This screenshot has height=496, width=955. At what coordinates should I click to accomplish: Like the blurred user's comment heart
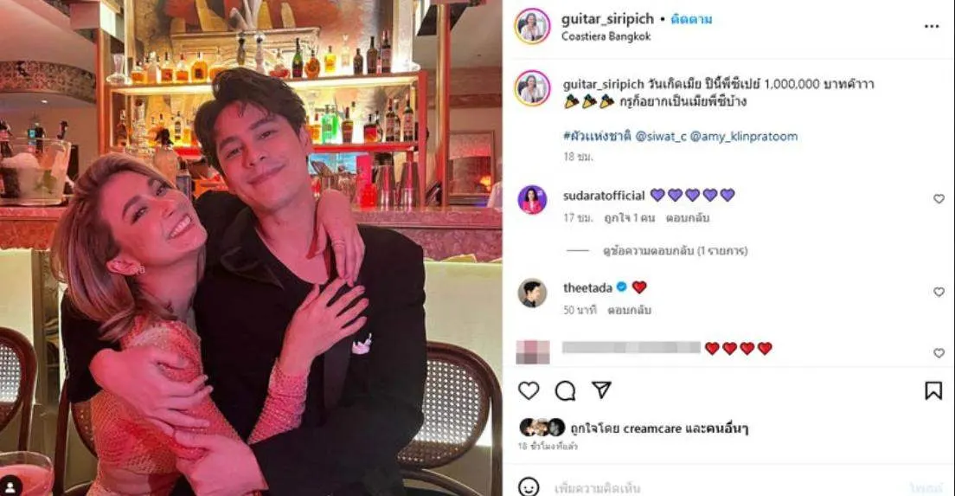coord(939,353)
